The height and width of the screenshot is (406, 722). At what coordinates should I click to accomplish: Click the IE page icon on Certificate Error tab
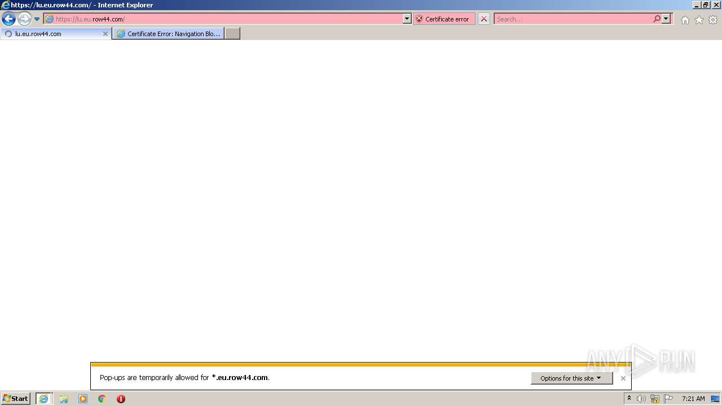(x=121, y=34)
